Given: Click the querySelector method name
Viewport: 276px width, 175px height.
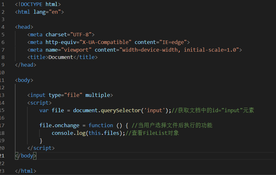Looking at the screenshot, I should [x=121, y=111].
